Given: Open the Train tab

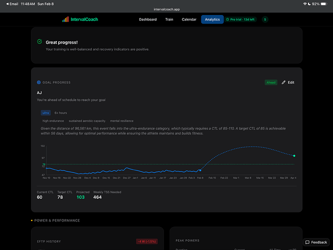Looking at the screenshot, I should coord(169,19).
